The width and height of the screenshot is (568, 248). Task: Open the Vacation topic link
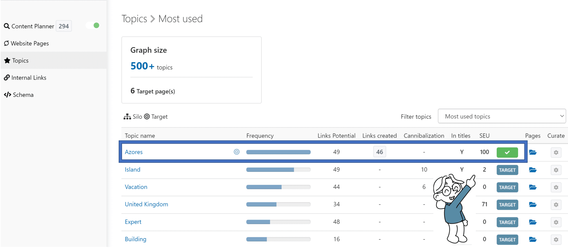136,187
